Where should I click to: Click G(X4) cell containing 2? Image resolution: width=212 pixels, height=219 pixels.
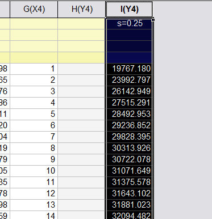pyautogui.click(x=34, y=80)
